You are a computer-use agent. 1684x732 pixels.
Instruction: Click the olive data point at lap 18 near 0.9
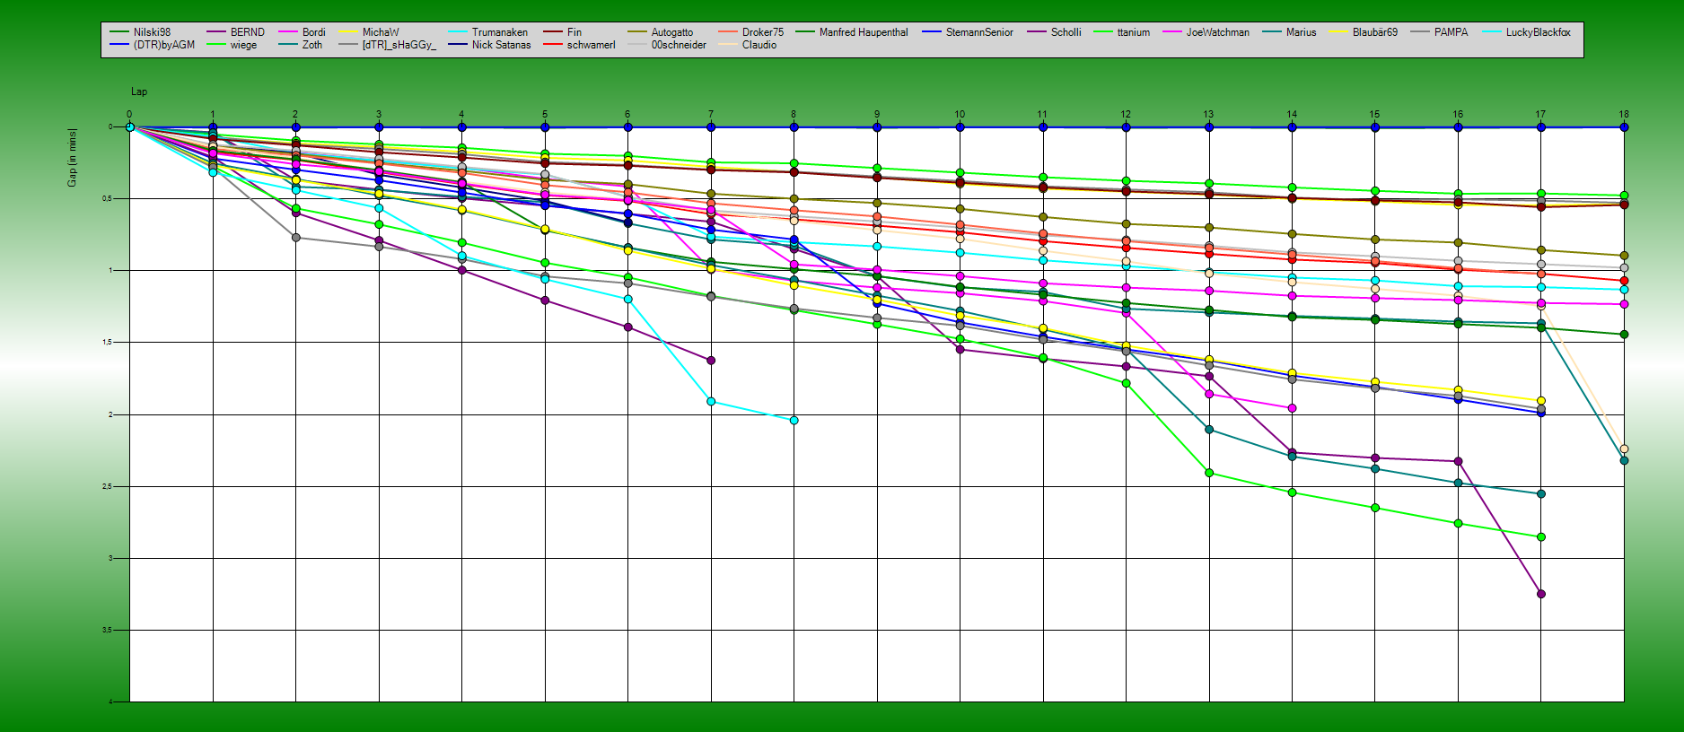pyautogui.click(x=1624, y=256)
